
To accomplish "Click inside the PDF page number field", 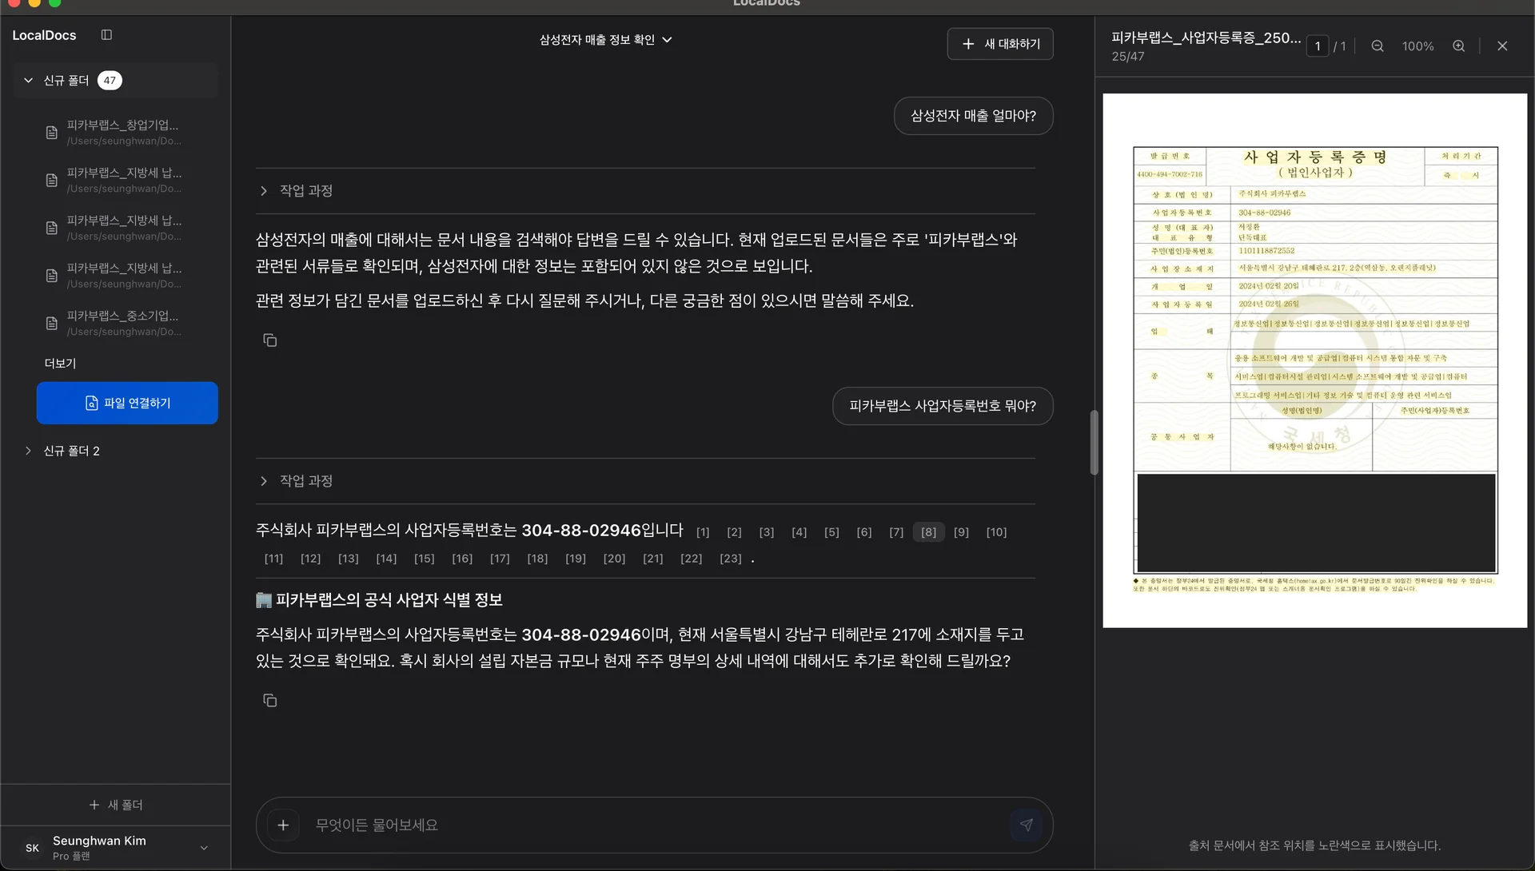I will click(x=1317, y=46).
